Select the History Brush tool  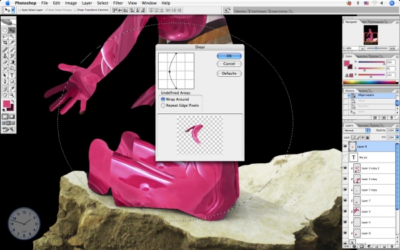pos(12,56)
